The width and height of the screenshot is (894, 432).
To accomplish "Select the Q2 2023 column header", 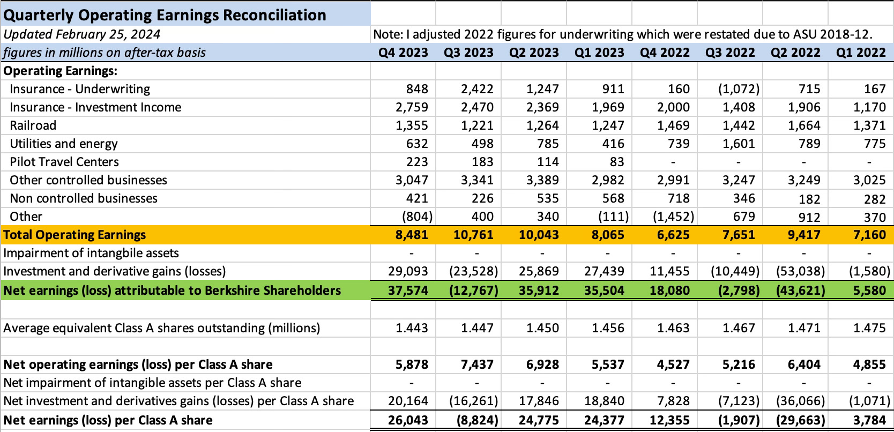I will (534, 53).
